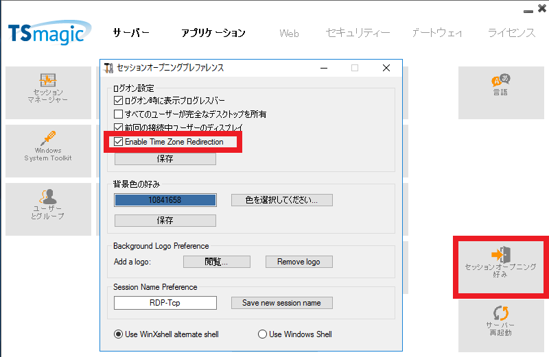Toggle 前回の接続中ユーザーのディスプレイ checkbox
Image resolution: width=549 pixels, height=357 pixels.
pyautogui.click(x=118, y=127)
